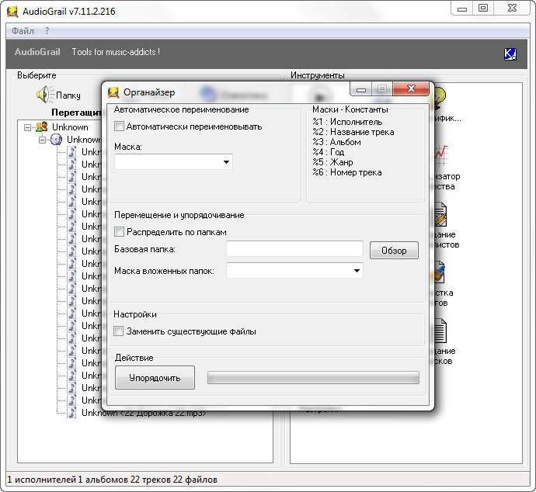Click the AudioGrail header label
Screen dimensions: 536x492
coord(37,52)
